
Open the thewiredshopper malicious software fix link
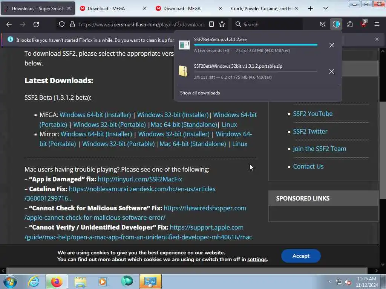[205, 208]
